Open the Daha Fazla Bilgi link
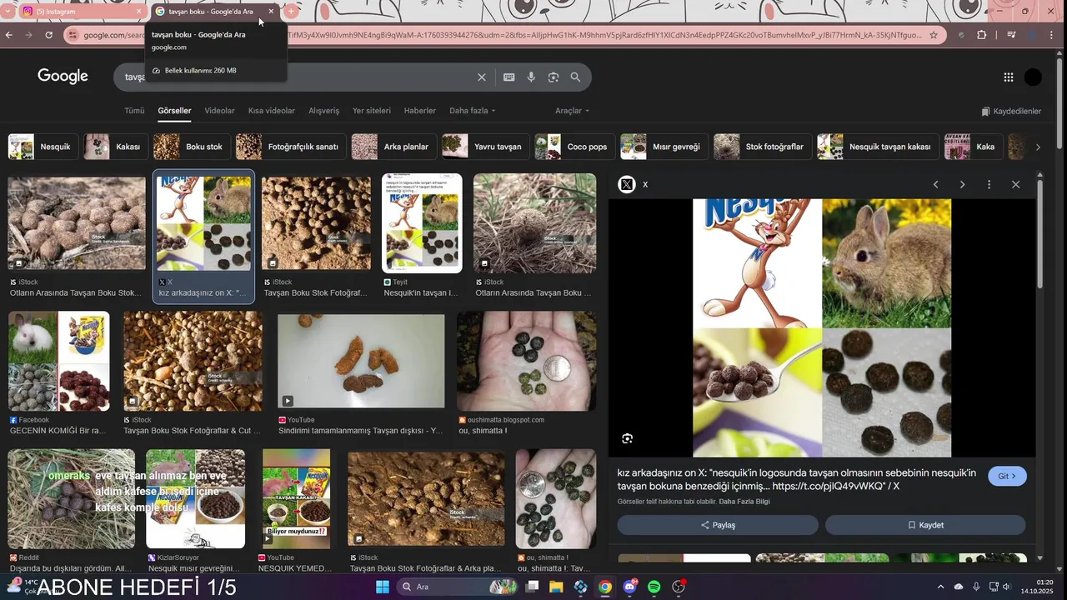This screenshot has height=600, width=1067. [744, 502]
